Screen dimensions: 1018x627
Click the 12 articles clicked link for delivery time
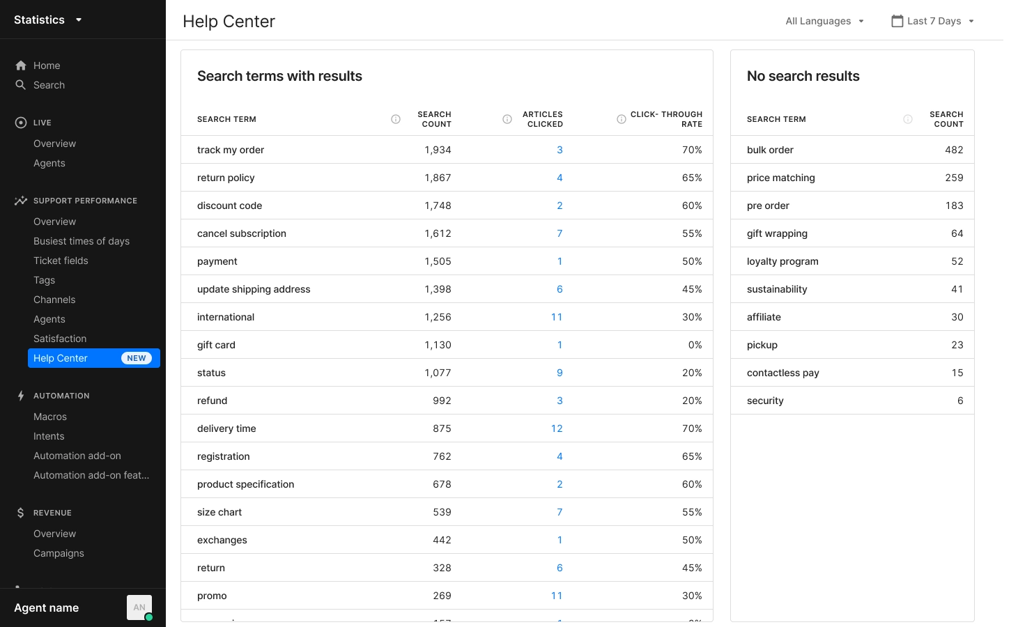point(557,428)
